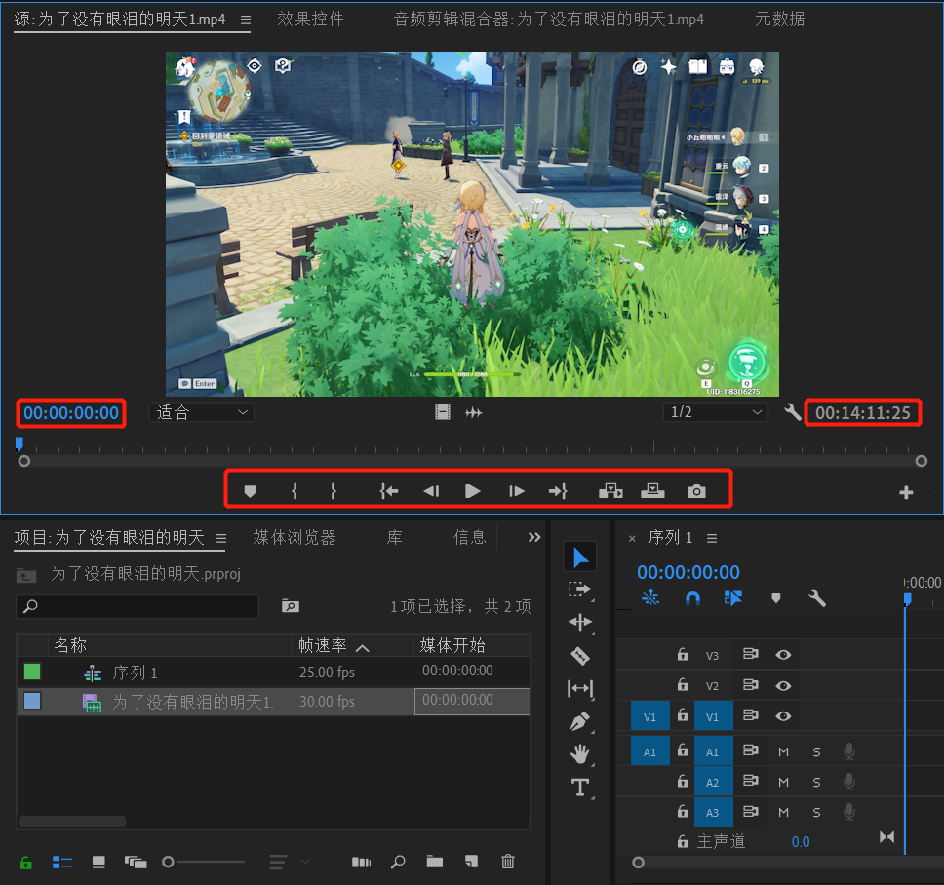
Task: Toggle Snap magnet in timeline
Action: pyautogui.click(x=693, y=598)
